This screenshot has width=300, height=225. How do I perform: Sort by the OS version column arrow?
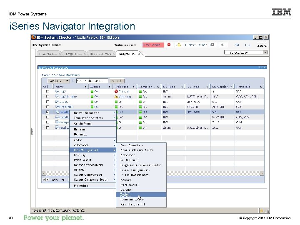[231, 87]
